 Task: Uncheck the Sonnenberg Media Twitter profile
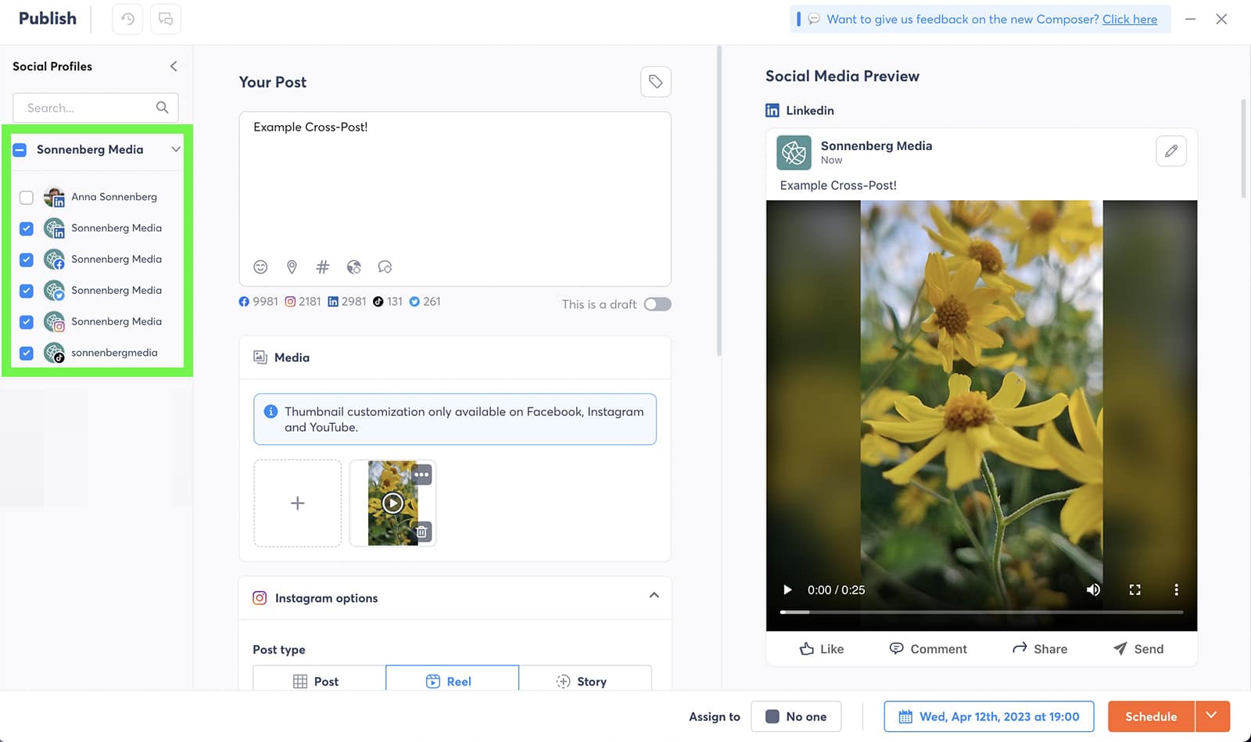(27, 291)
